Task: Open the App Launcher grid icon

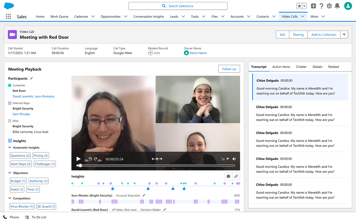Action: pos(8,17)
